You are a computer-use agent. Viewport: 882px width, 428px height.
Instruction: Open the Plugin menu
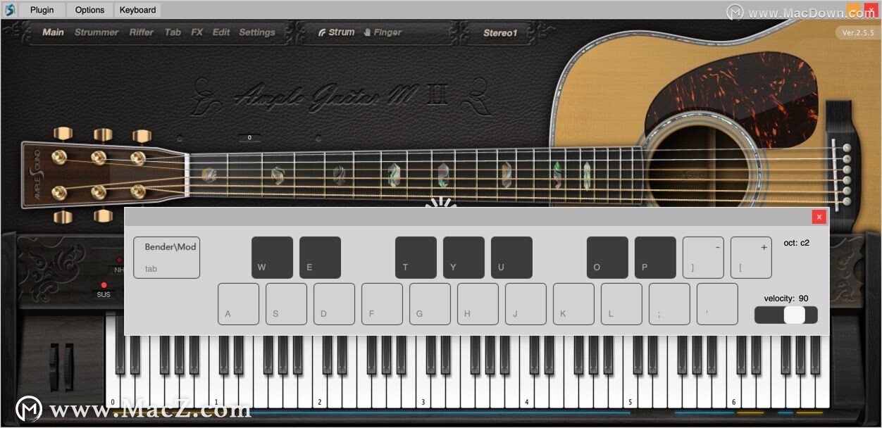click(x=42, y=10)
